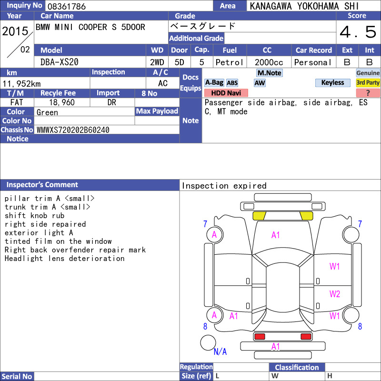Click the 2WD drive value
This screenshot has width=381, height=381.
click(x=157, y=62)
